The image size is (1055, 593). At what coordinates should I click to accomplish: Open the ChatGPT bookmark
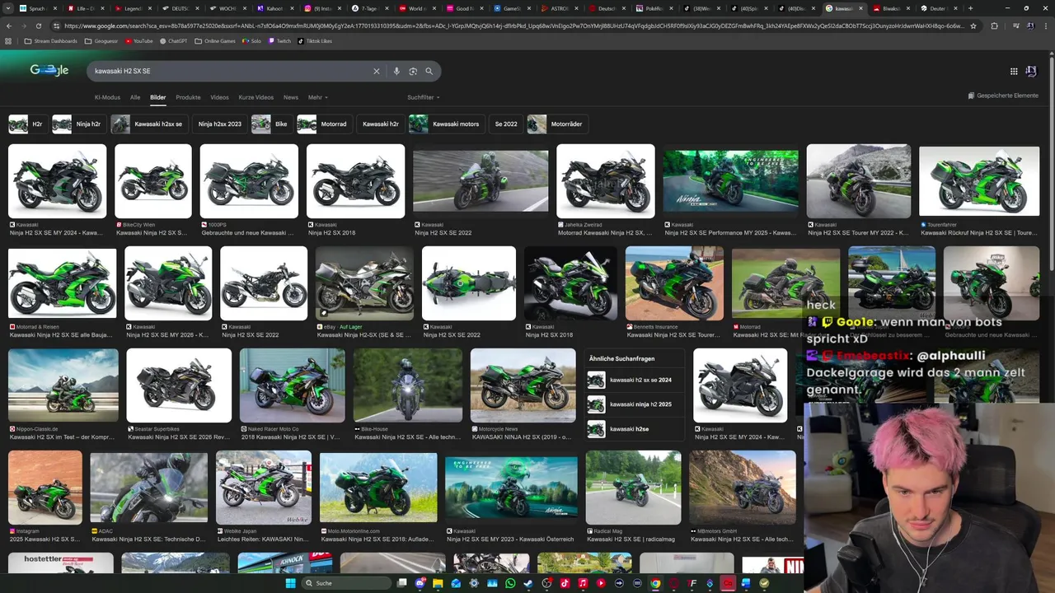tap(174, 40)
